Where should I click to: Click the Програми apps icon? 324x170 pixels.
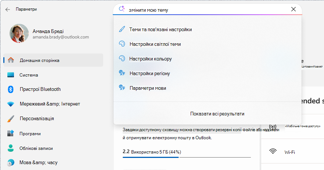(11, 133)
